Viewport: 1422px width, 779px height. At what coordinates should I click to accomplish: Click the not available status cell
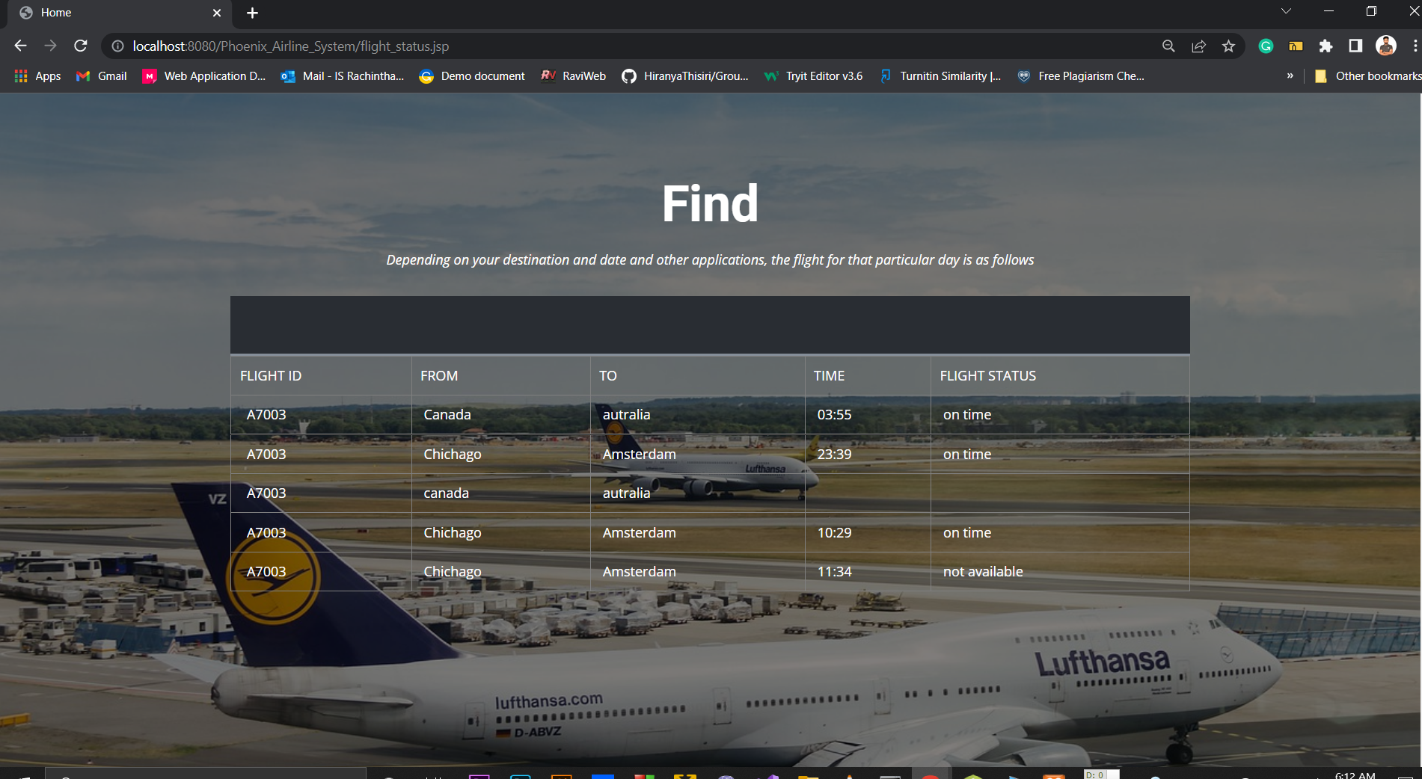tap(983, 571)
